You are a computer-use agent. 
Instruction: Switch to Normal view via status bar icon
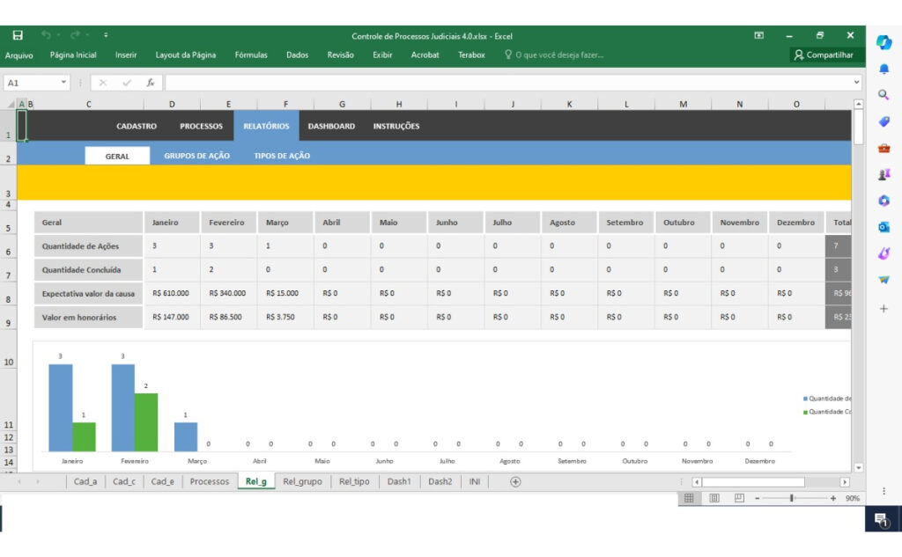689,498
